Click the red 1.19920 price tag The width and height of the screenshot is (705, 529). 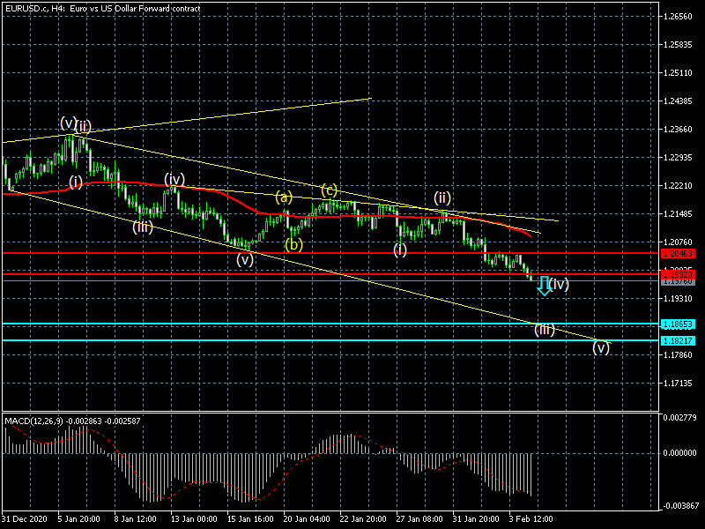[678, 274]
